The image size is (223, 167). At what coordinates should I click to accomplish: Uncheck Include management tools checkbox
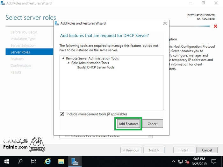pos(62,114)
